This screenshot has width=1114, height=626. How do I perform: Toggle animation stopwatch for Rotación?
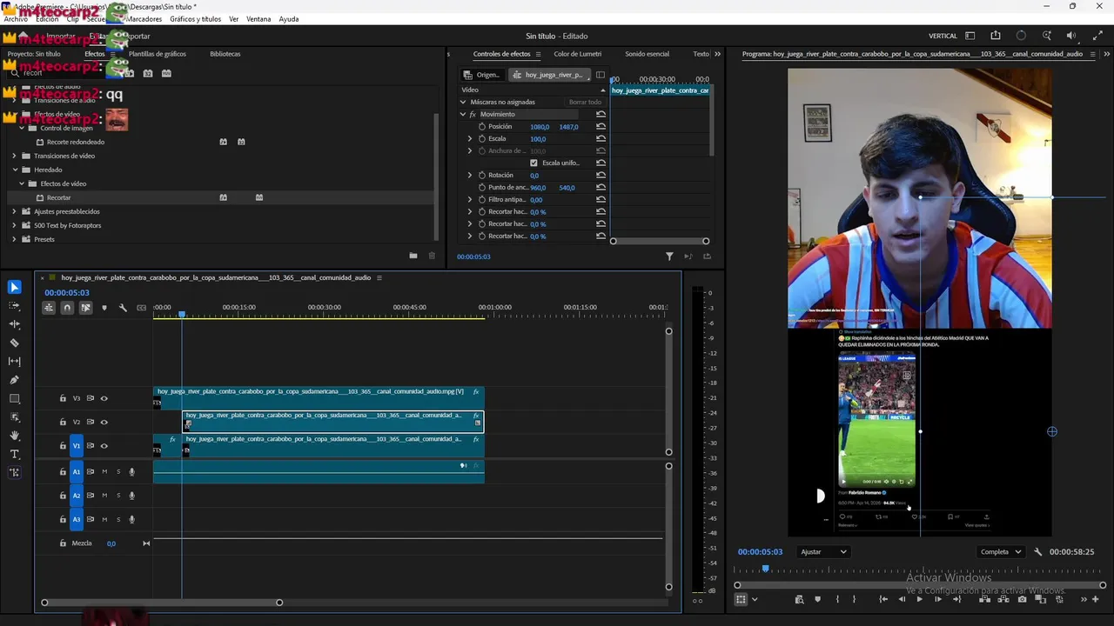click(x=481, y=176)
